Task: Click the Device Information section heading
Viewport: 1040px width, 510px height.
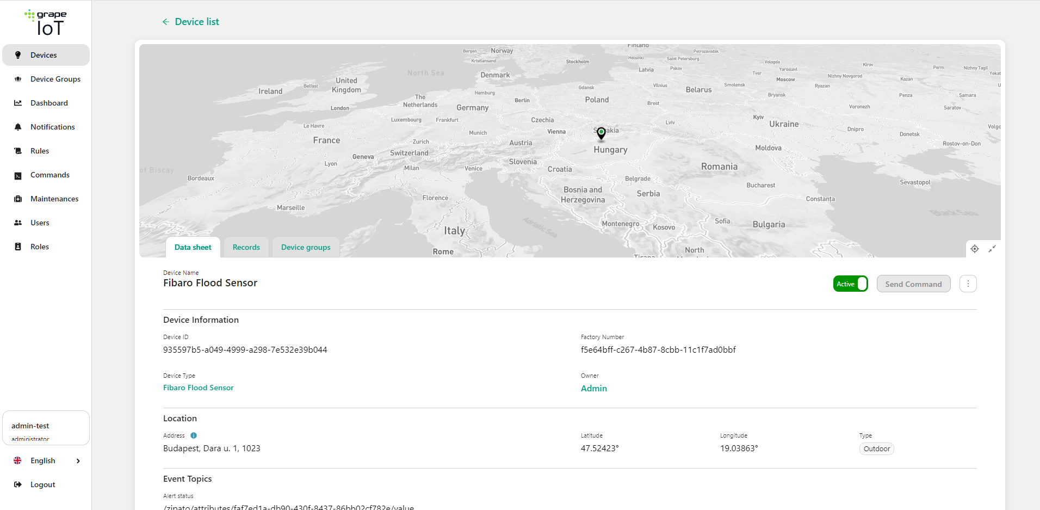Action: (201, 319)
